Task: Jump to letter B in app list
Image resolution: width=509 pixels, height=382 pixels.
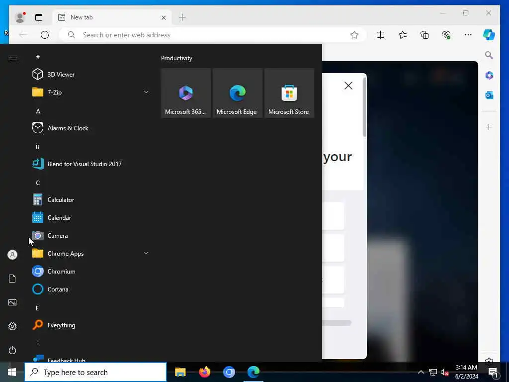Action: coord(37,147)
